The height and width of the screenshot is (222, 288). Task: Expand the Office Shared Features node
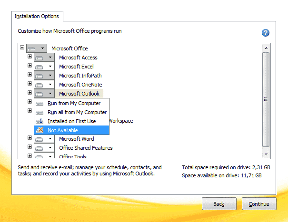tap(30, 146)
